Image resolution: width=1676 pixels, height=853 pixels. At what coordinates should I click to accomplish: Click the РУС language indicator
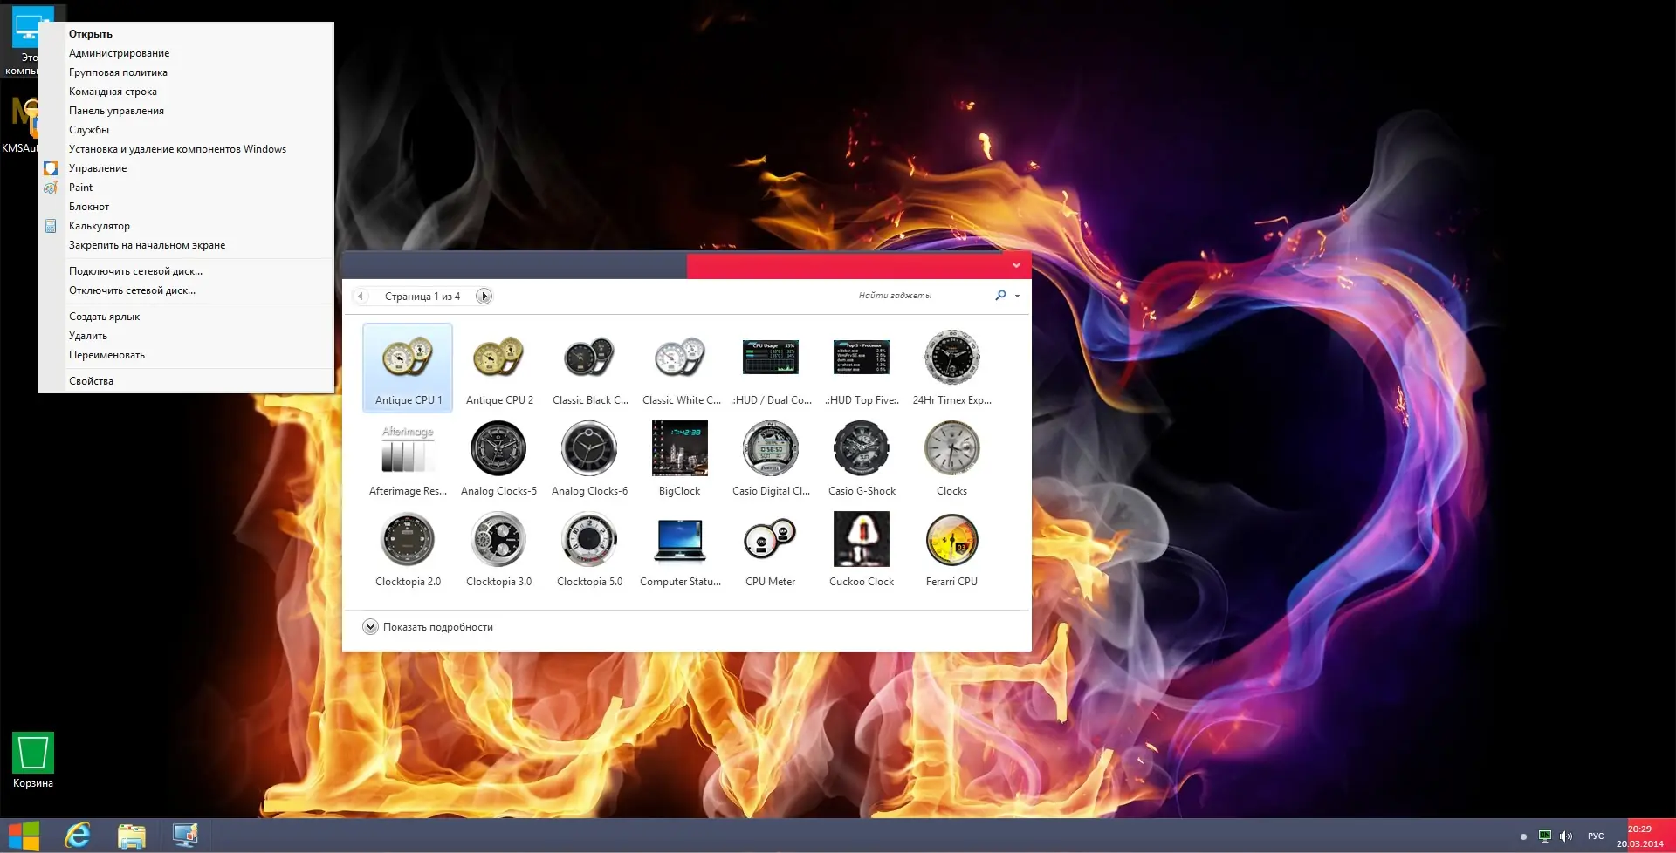[1596, 836]
